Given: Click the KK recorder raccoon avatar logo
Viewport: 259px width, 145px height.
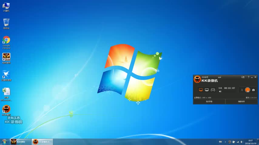Looking at the screenshot, I should (197, 79).
